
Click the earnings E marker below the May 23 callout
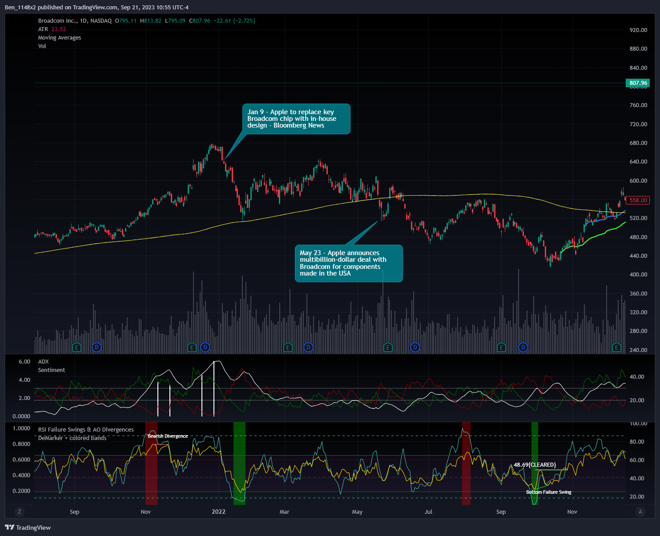pyautogui.click(x=388, y=347)
